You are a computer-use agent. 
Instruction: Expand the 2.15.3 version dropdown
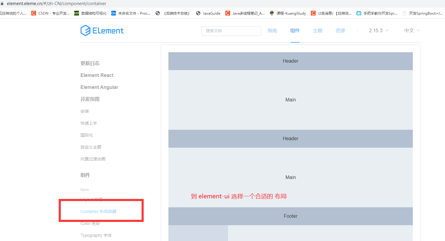coord(379,30)
